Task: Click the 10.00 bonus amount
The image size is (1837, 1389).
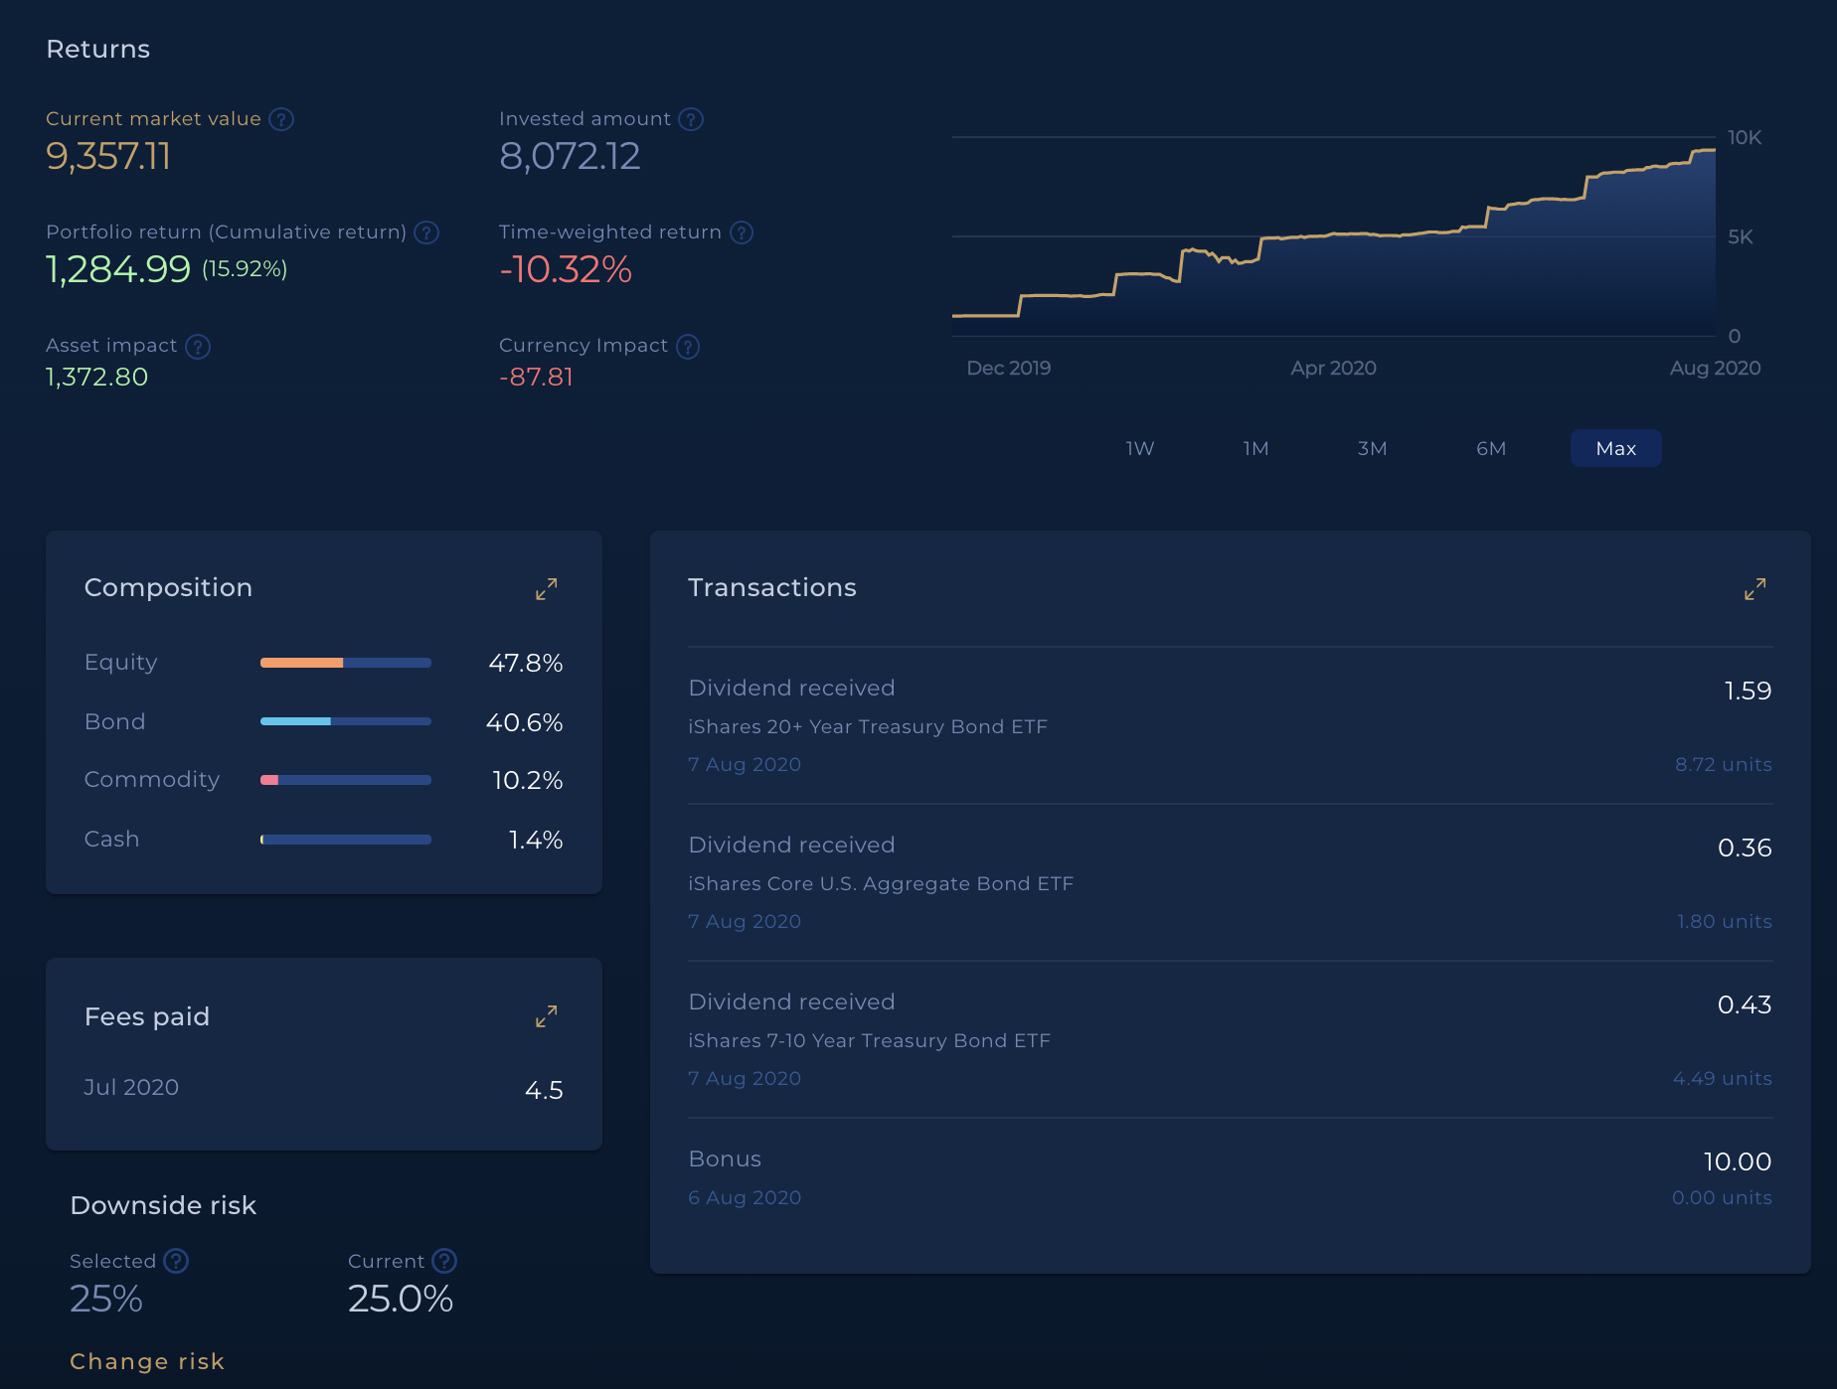Action: pyautogui.click(x=1738, y=1161)
